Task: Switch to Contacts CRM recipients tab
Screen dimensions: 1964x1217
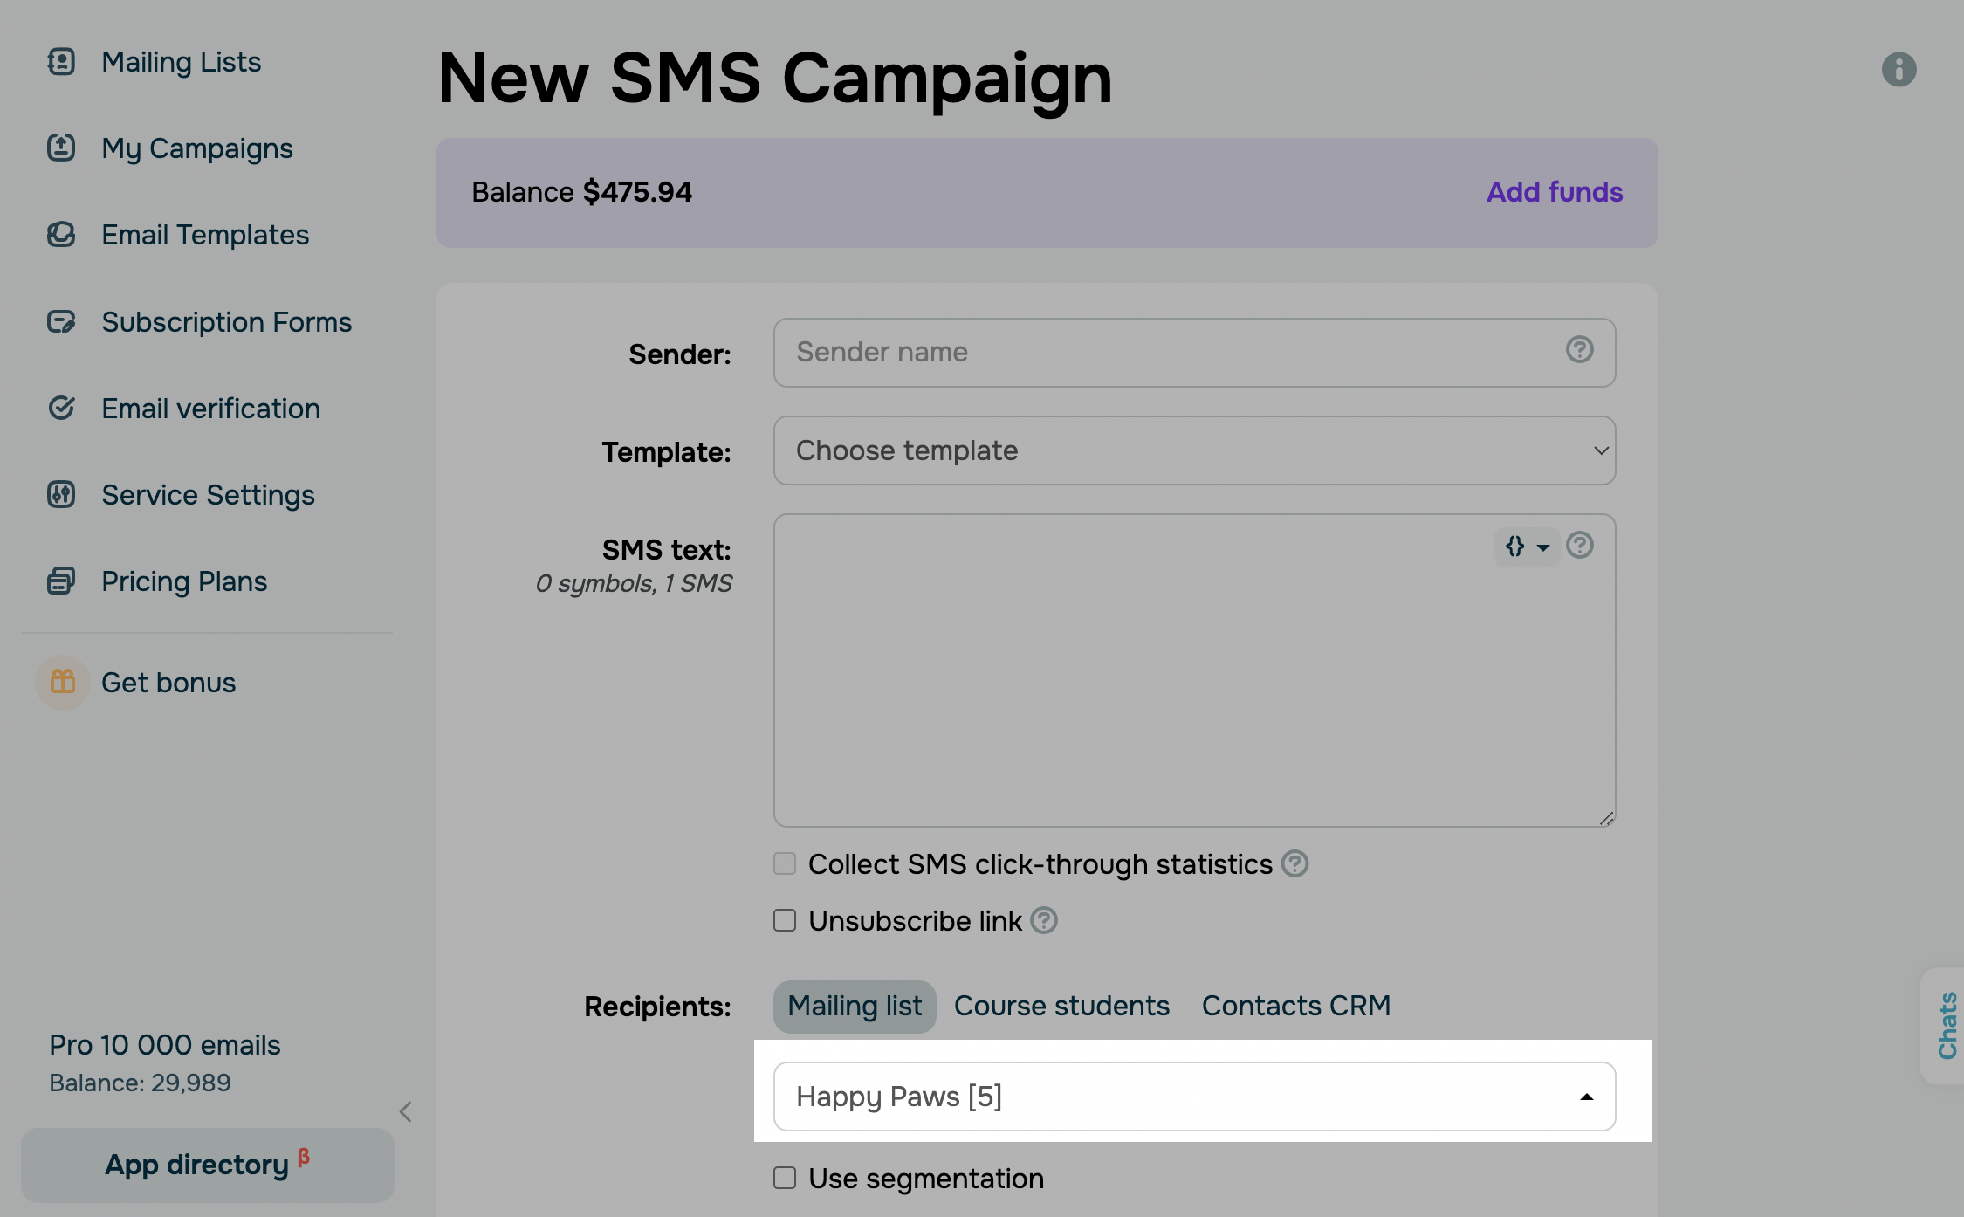Action: click(x=1295, y=1006)
